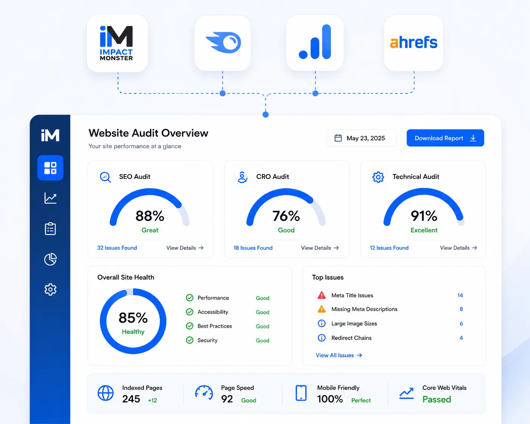Click the SEO Audit magnifier icon
This screenshot has width=530, height=424.
(105, 177)
